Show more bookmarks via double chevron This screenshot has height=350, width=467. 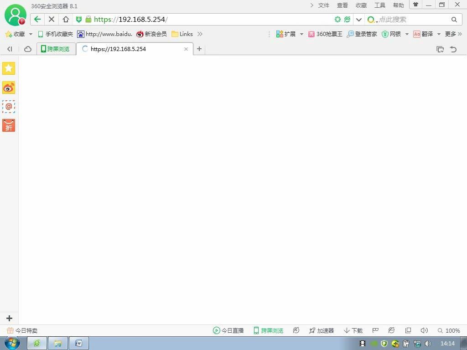click(200, 34)
